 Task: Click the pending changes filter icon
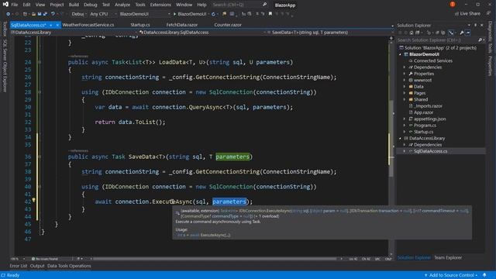pos(429,33)
